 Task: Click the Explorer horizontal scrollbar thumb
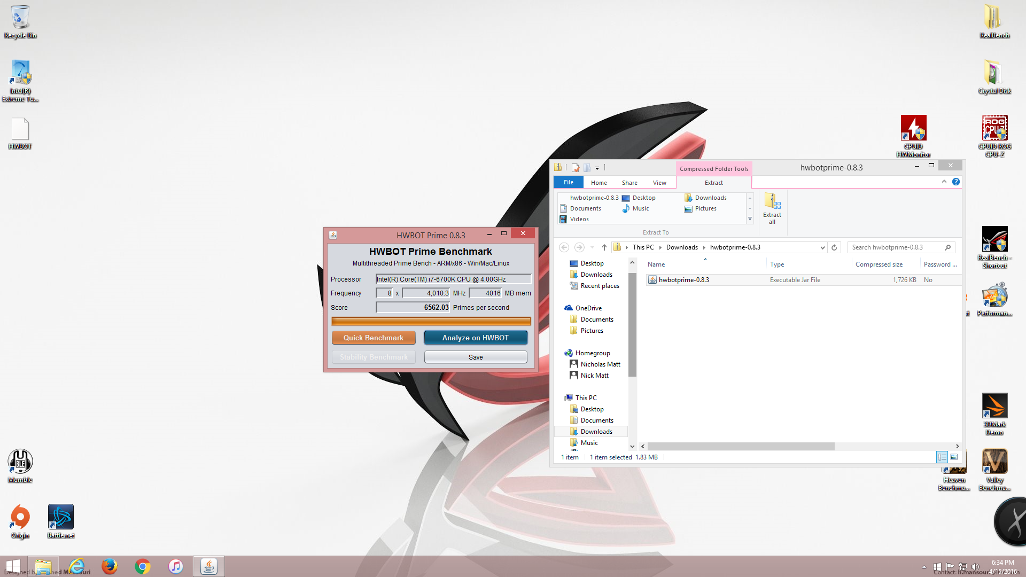coord(741,446)
